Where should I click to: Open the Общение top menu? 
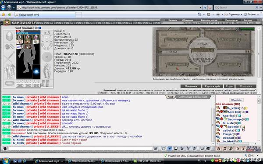pyautogui.click(x=188, y=20)
